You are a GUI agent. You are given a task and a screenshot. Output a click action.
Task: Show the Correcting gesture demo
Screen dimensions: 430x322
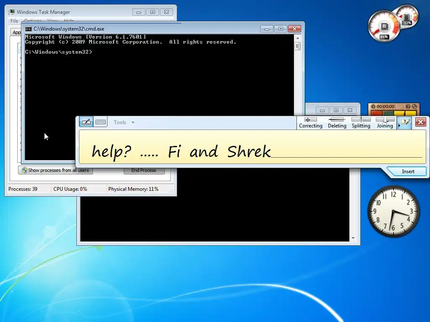pyautogui.click(x=310, y=123)
